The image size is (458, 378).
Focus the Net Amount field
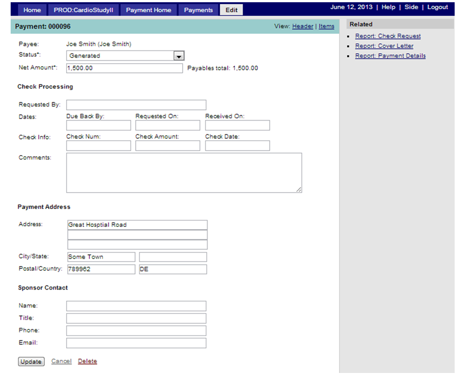pyautogui.click(x=124, y=68)
